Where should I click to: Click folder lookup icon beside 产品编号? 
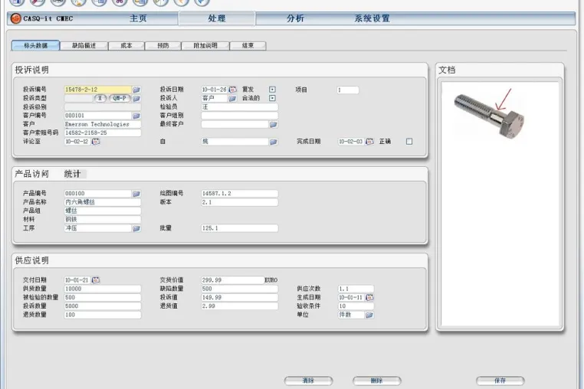[136, 194]
